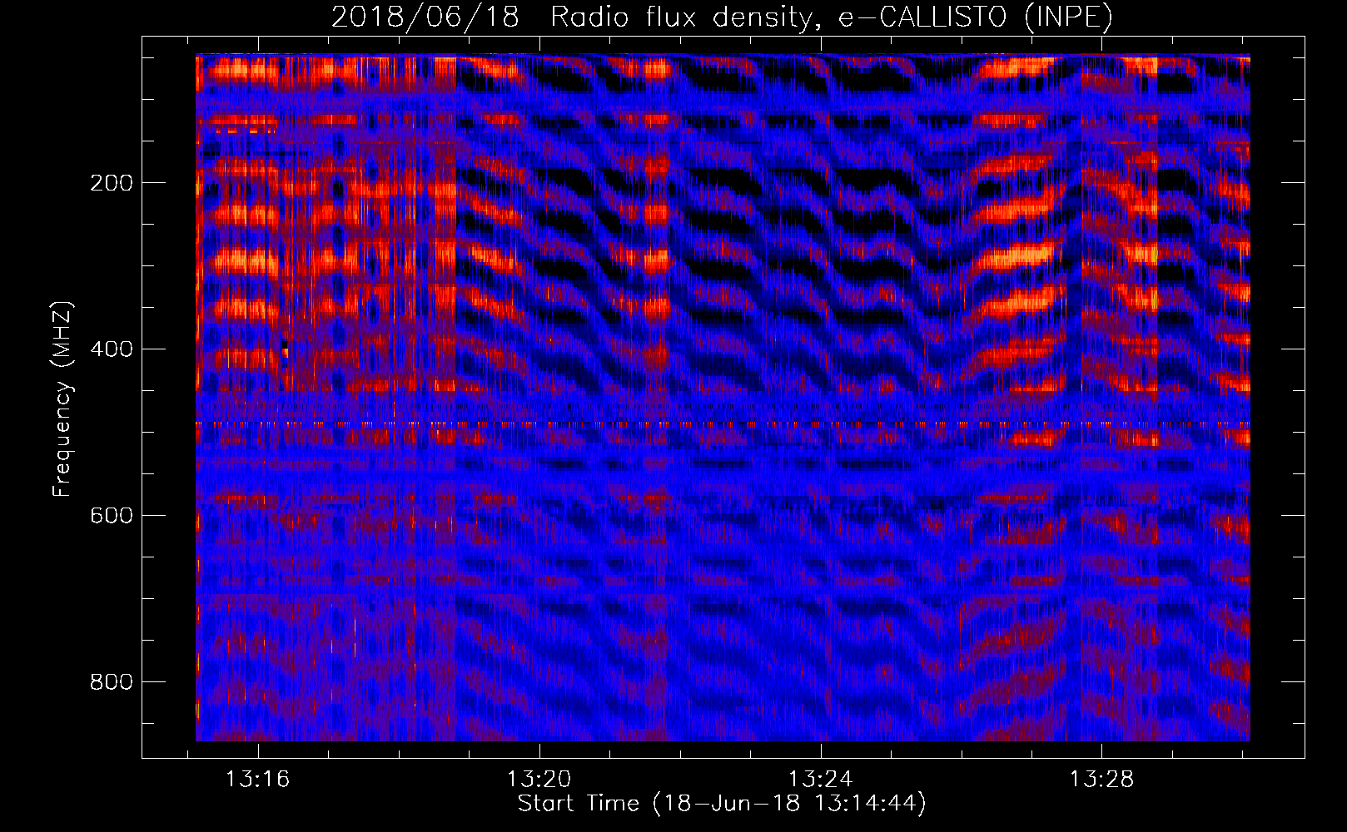The width and height of the screenshot is (1347, 832).
Task: Click the plot title "Radio flux density, e-CALLISTO (INPE)"
Action: [832, 17]
